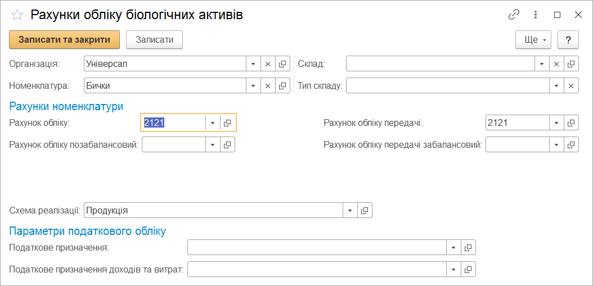
Task: Expand Рахунок обліку передачі dropdown
Action: click(556, 123)
